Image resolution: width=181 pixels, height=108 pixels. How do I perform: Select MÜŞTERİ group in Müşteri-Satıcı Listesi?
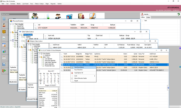(37, 46)
